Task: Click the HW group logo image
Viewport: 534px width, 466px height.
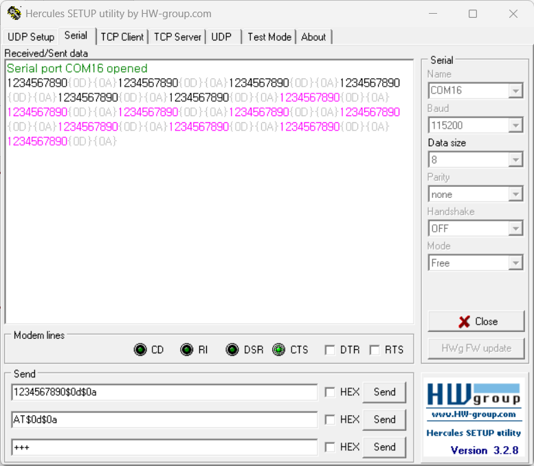Action: pyautogui.click(x=474, y=395)
